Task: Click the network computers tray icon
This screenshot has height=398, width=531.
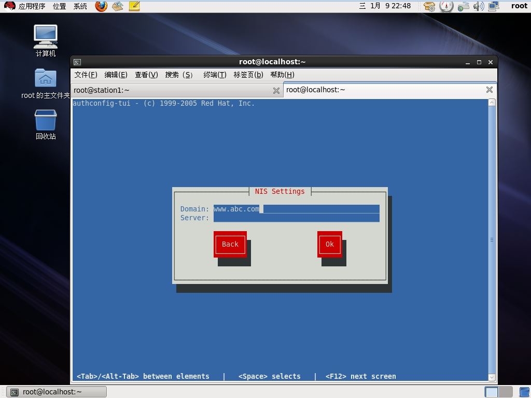Action: click(494, 6)
